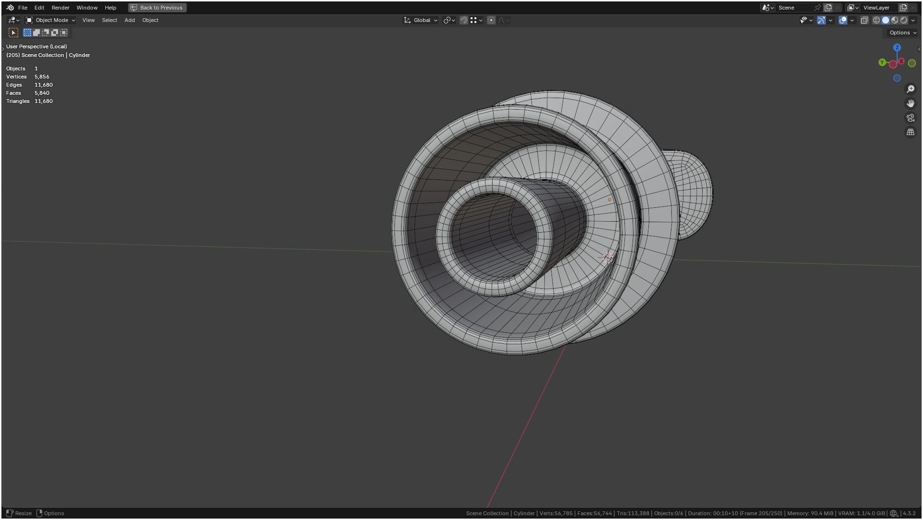Screen dimensions: 923x520
Task: Toggle the camera view icon
Action: pos(911,118)
